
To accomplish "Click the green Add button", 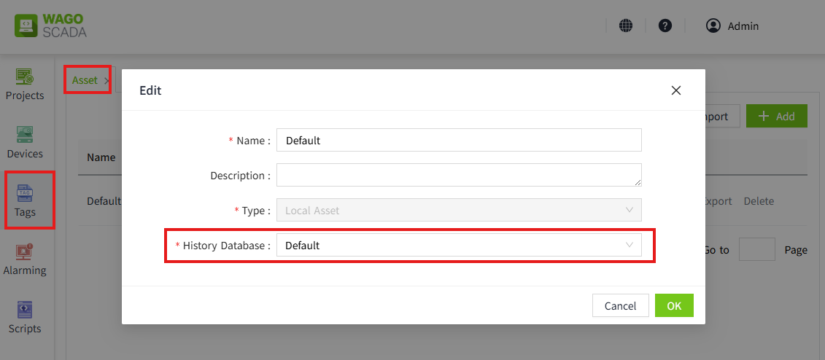I will (x=776, y=117).
